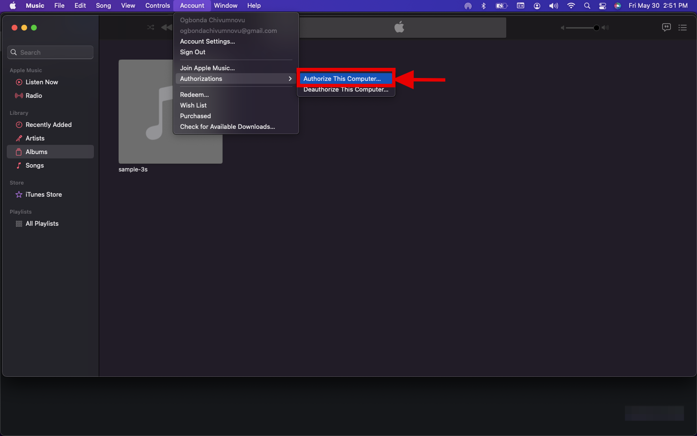Open All Playlists in sidebar

(x=50, y=224)
